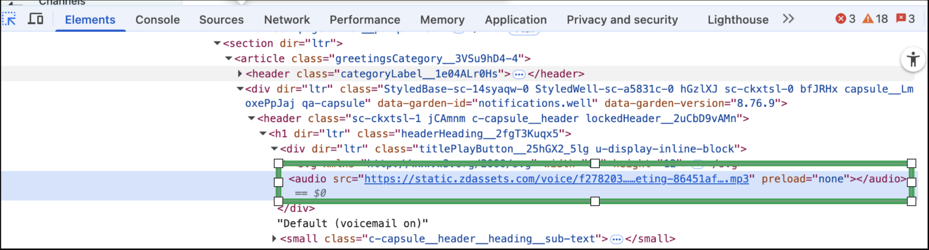Switch to the Console tab
Screen dimensions: 929x250
(157, 20)
